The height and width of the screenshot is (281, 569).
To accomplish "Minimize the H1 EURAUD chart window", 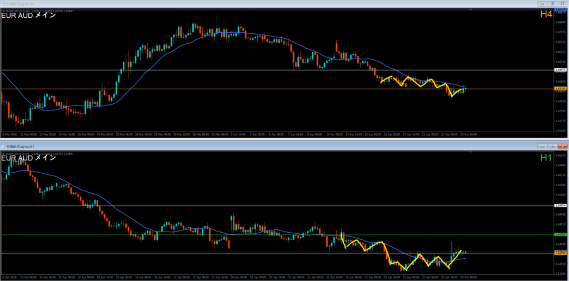I will coord(541,146).
